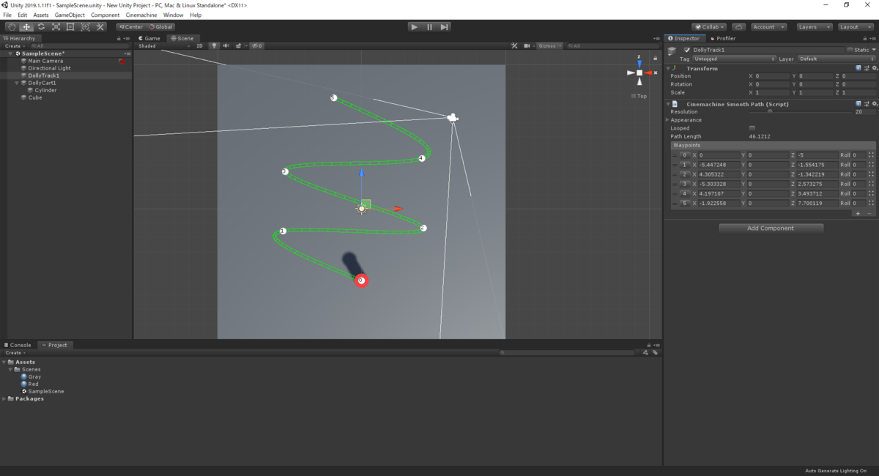Click go-to-waypoint icon for waypoint 0 row
879x476 pixels.
pos(871,155)
